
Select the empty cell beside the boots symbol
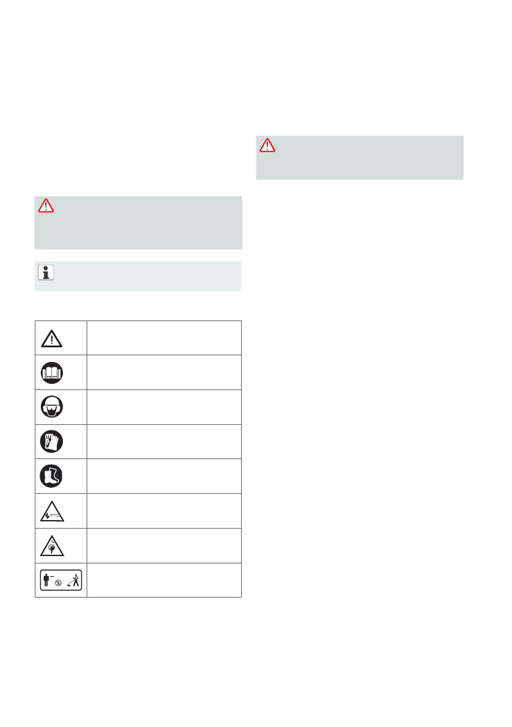point(164,477)
